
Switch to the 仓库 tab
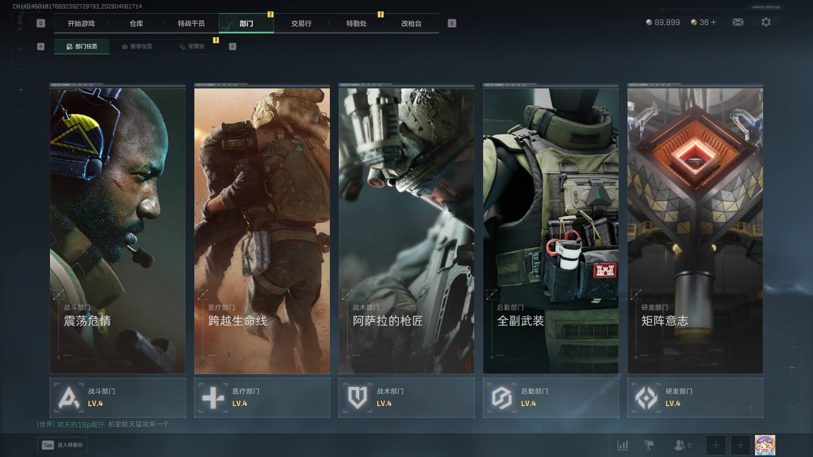point(136,24)
